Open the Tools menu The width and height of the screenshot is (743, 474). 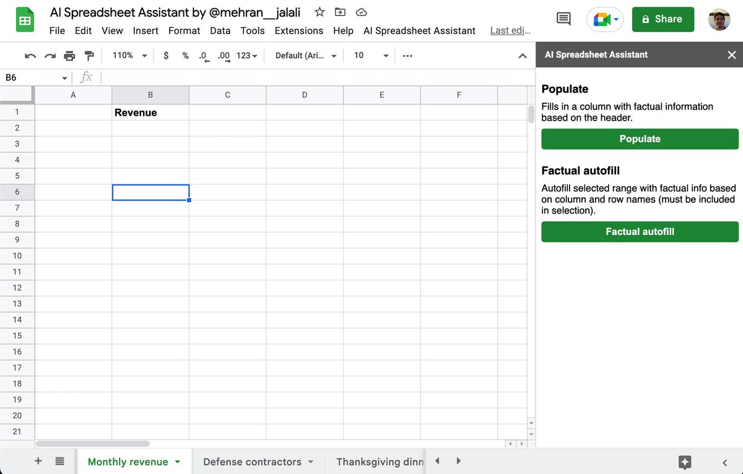click(x=253, y=30)
